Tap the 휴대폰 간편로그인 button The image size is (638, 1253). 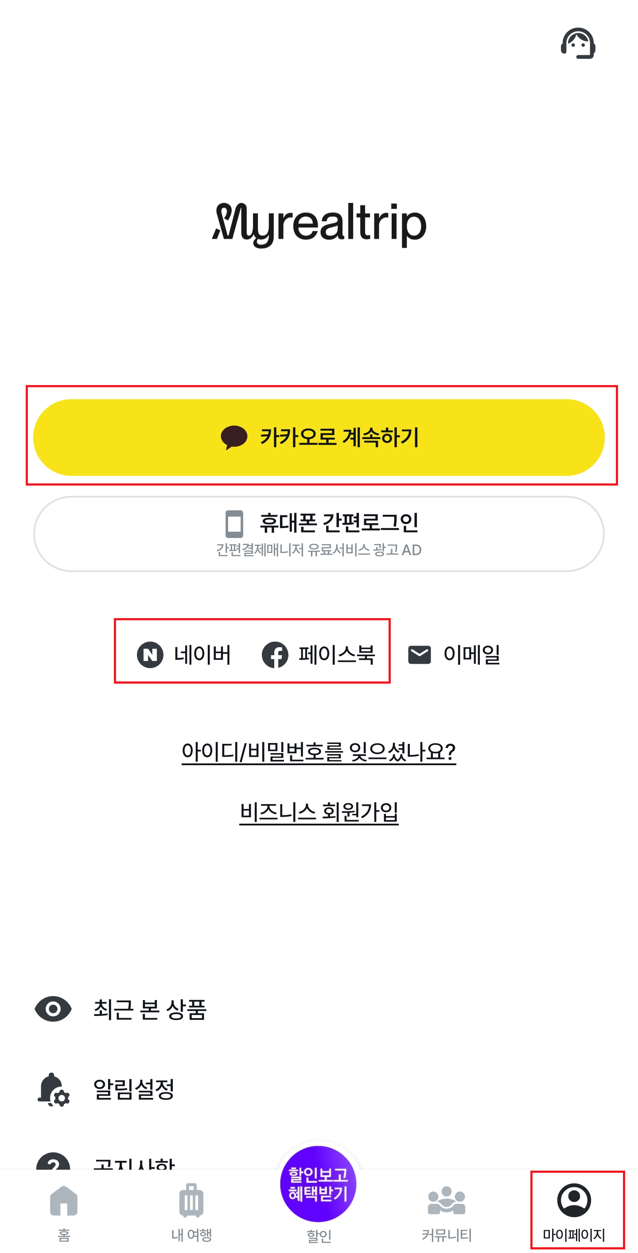[319, 533]
